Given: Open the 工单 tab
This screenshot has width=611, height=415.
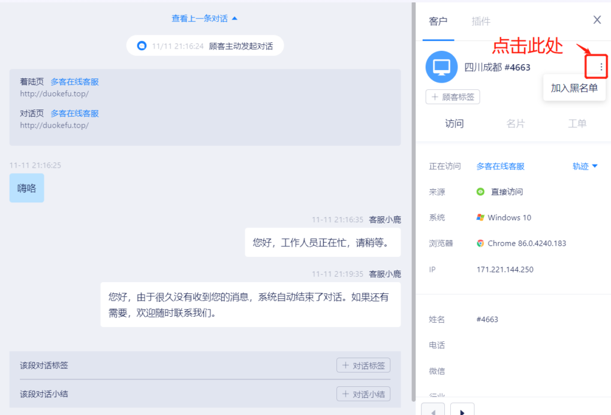Looking at the screenshot, I should click(577, 123).
